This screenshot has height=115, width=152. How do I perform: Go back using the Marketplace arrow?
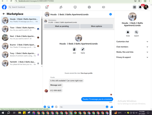(4, 14)
